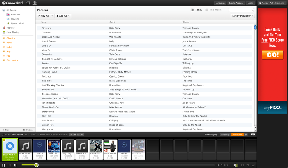Image resolution: width=288 pixels, height=168 pixels.
Task: Start the Classical radio station
Action: click(x=9, y=38)
